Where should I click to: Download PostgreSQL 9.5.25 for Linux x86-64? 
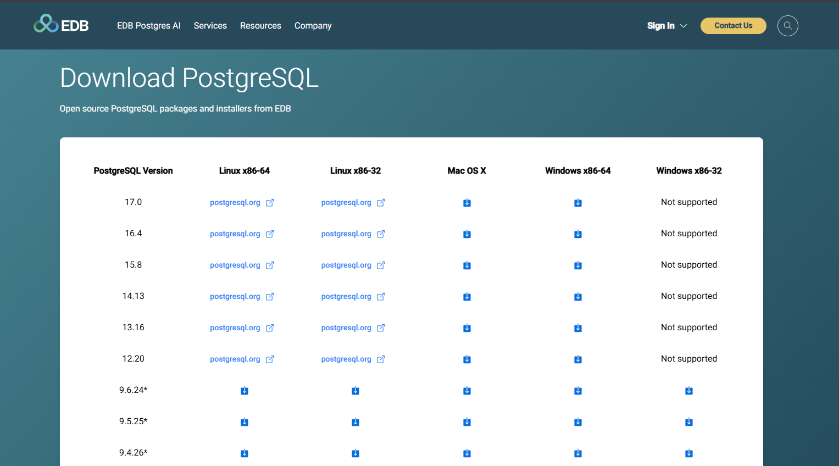245,422
